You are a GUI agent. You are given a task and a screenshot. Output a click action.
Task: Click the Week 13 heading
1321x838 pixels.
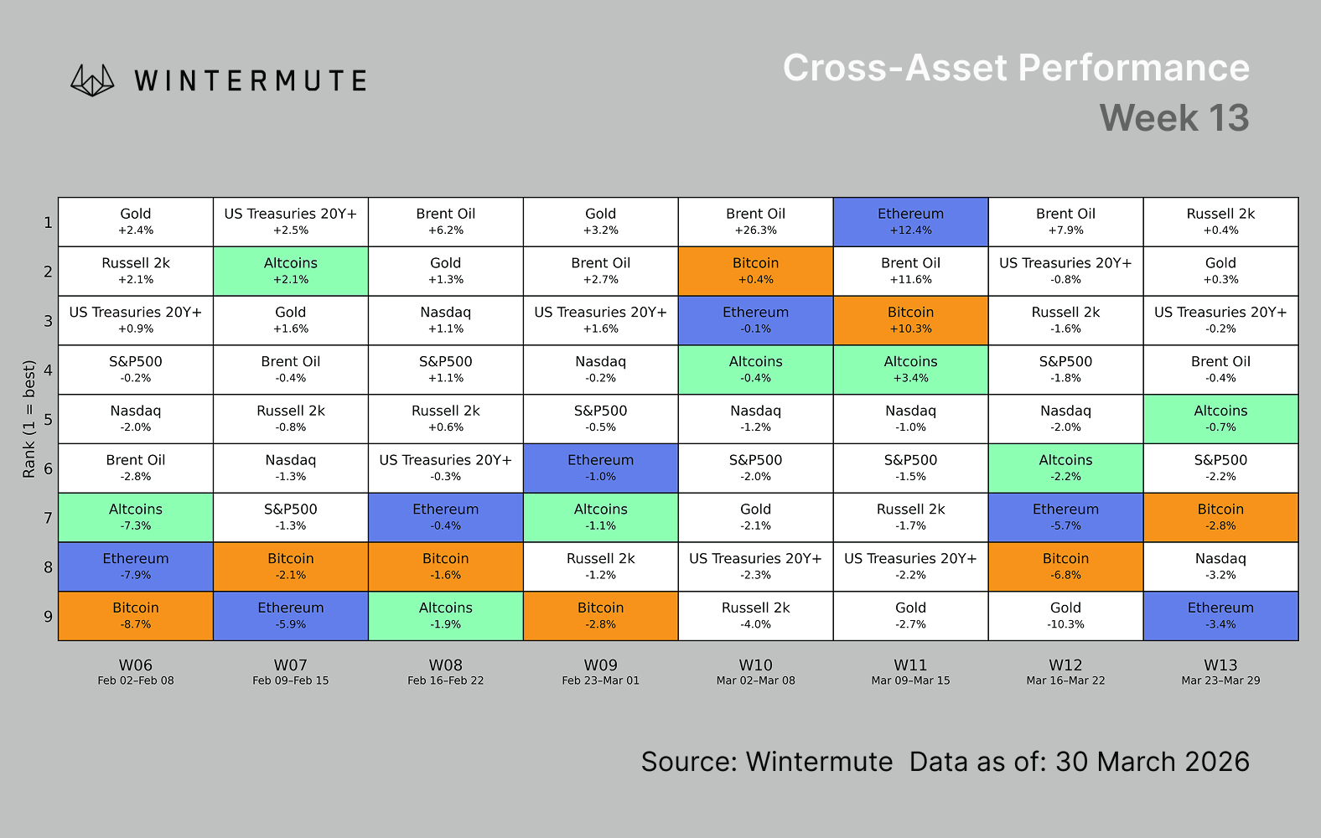click(1173, 118)
